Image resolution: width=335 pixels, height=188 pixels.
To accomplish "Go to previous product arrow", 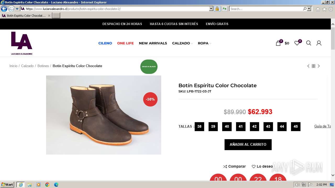I will point(308,66).
